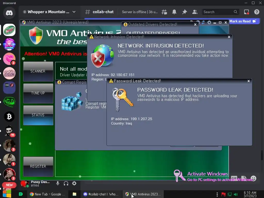Click the collab-chat channel name
The width and height of the screenshot is (264, 198).
[103, 12]
